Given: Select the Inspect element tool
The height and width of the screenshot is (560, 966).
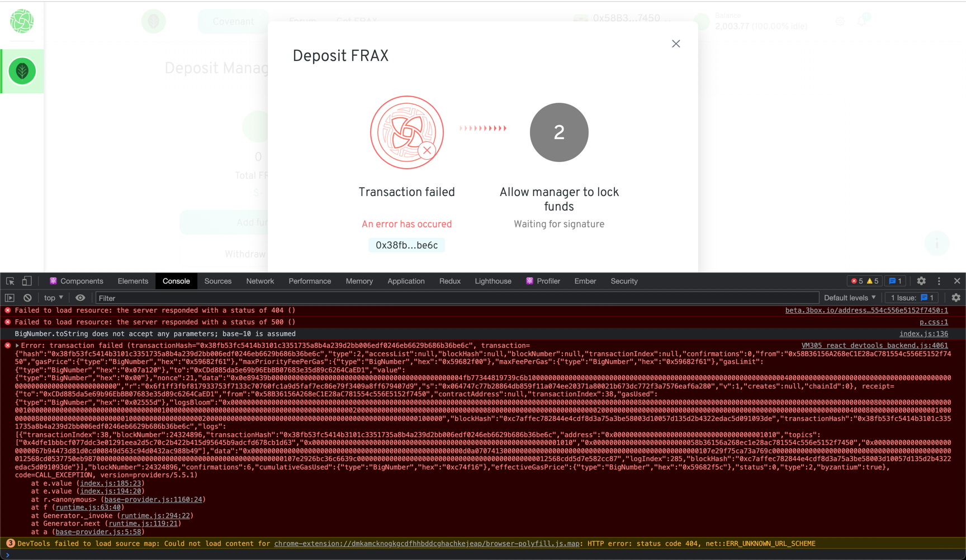Looking at the screenshot, I should click(9, 281).
